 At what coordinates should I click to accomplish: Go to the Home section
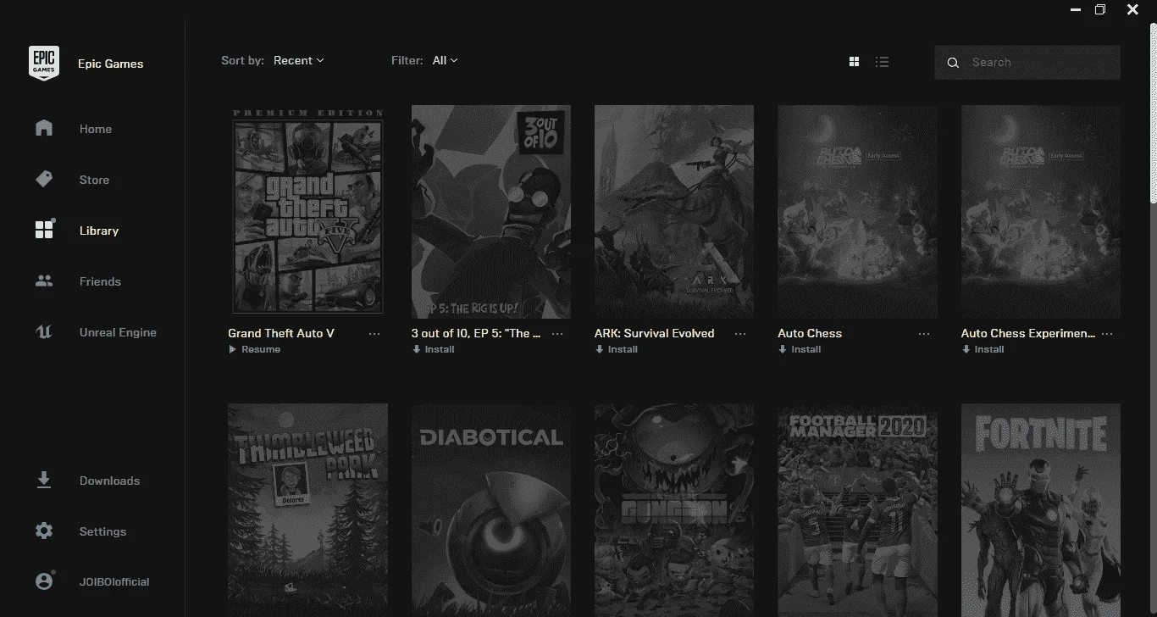(x=96, y=129)
